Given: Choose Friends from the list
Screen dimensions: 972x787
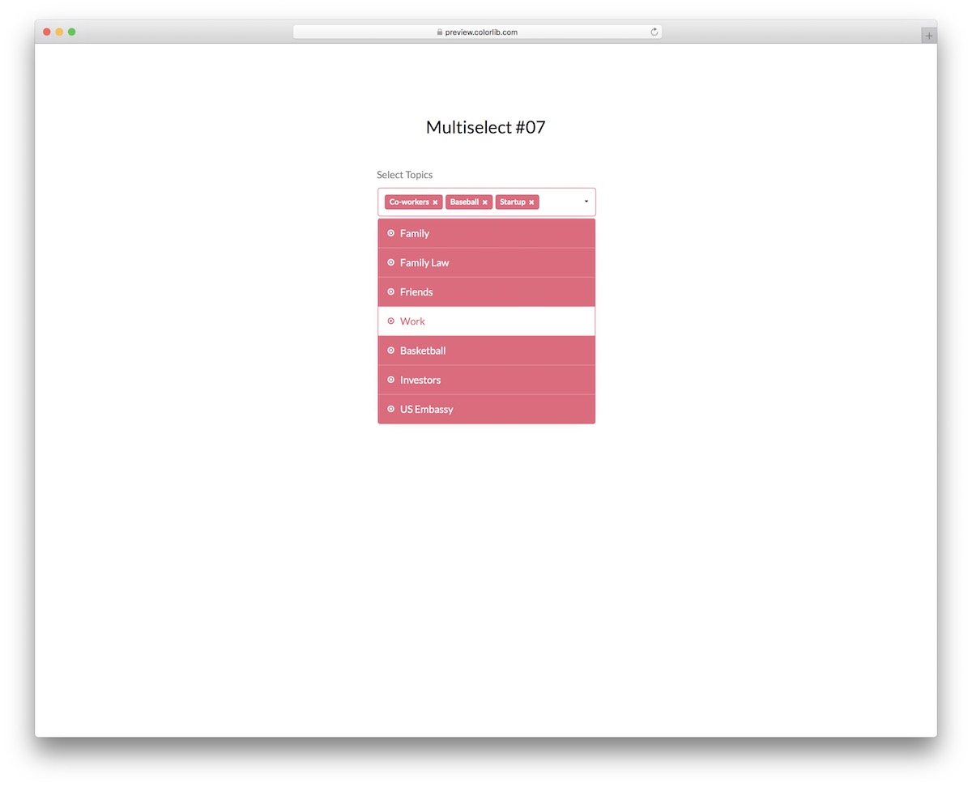Looking at the screenshot, I should click(487, 291).
